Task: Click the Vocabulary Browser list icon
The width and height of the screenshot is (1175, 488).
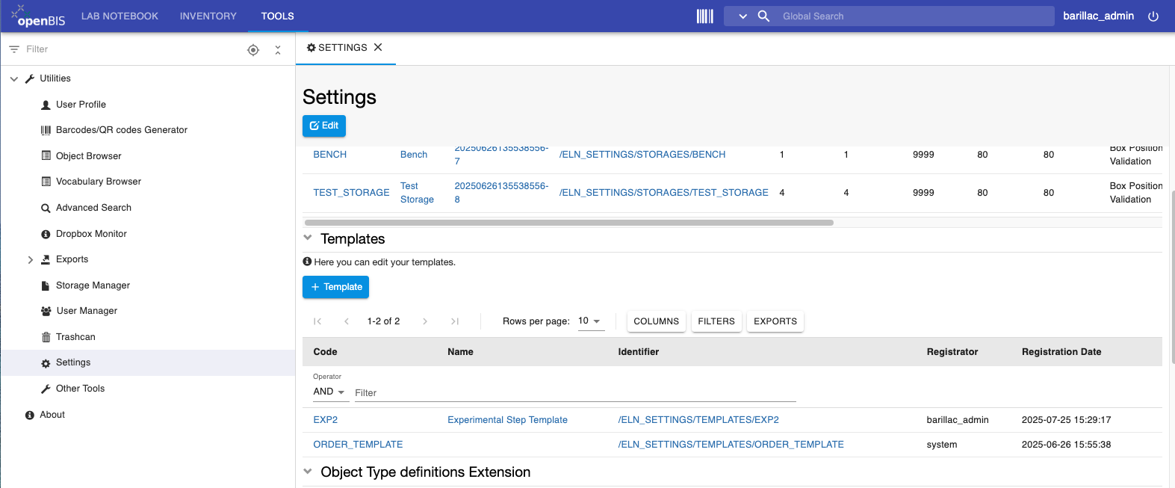Action: tap(46, 182)
